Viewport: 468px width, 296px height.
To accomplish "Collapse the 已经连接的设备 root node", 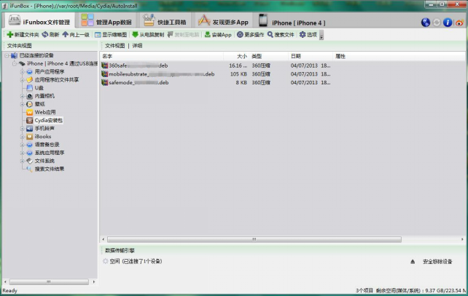I will [7, 55].
